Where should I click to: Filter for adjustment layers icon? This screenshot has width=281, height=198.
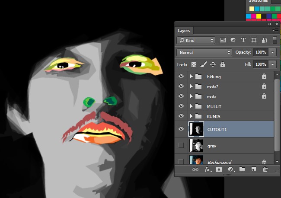[233, 40]
